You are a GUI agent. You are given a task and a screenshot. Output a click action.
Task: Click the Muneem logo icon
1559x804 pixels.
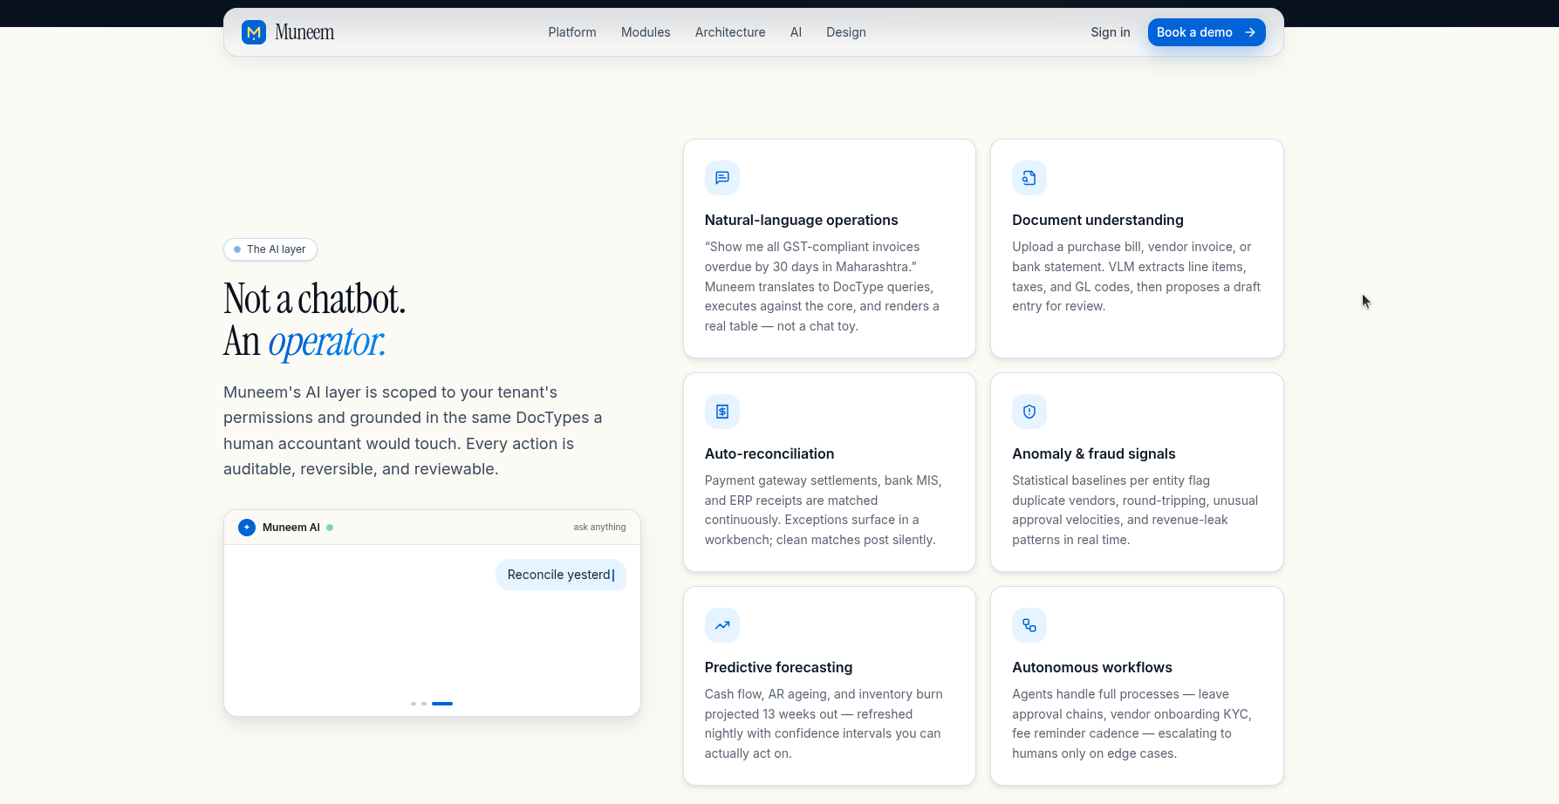(254, 32)
